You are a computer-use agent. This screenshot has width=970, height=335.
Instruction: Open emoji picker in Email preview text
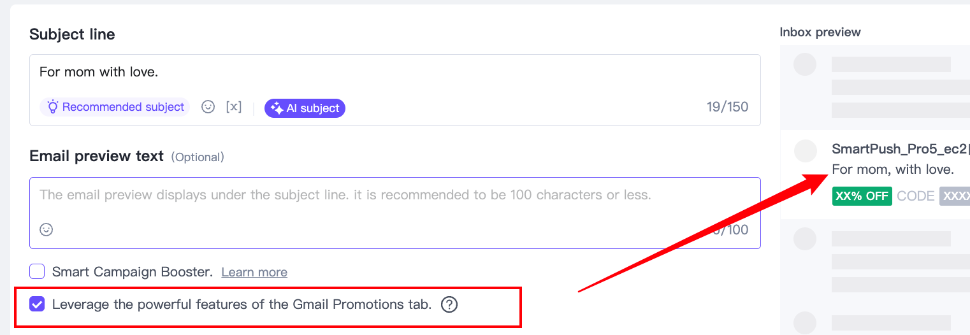coord(47,229)
